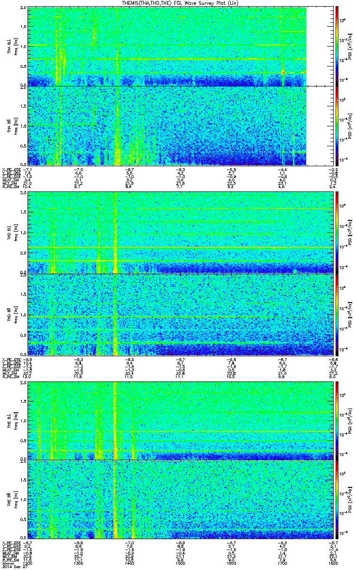Click the 1.5 frequency tick of THE BL panel
The height and width of the screenshot is (570, 356).
pos(23,401)
